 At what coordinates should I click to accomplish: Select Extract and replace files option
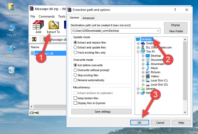90,43
